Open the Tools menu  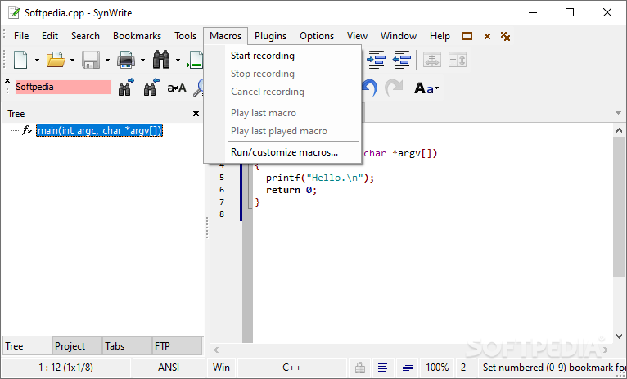click(x=185, y=36)
